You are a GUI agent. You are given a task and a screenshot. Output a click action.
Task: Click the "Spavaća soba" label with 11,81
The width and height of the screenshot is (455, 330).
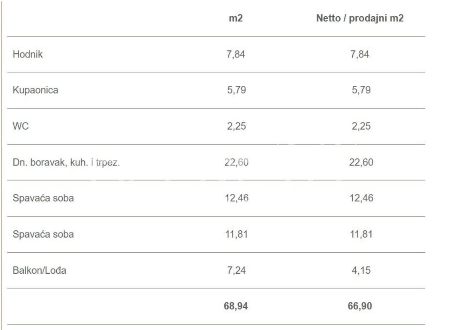[x=43, y=235]
